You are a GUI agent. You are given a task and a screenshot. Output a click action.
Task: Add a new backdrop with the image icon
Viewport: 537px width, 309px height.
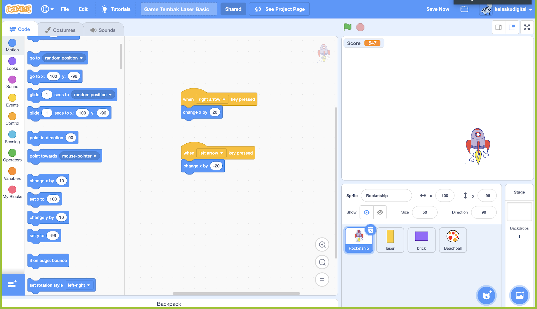tap(520, 295)
